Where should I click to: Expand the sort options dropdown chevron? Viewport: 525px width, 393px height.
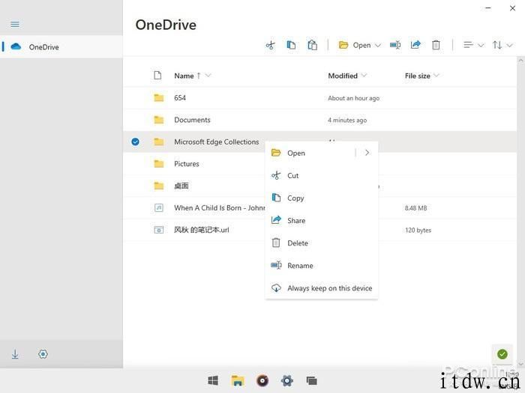tap(509, 45)
